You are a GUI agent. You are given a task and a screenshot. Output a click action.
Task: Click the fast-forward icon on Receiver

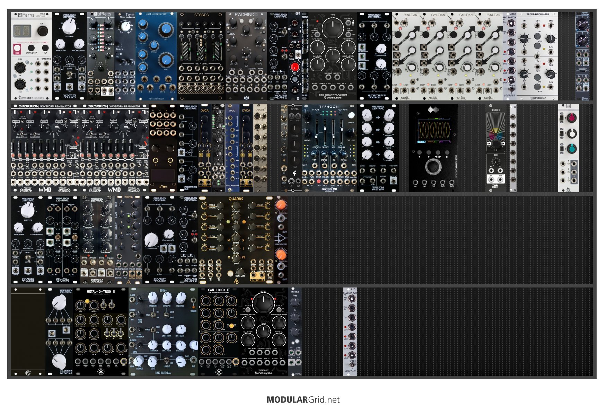(x=503, y=143)
